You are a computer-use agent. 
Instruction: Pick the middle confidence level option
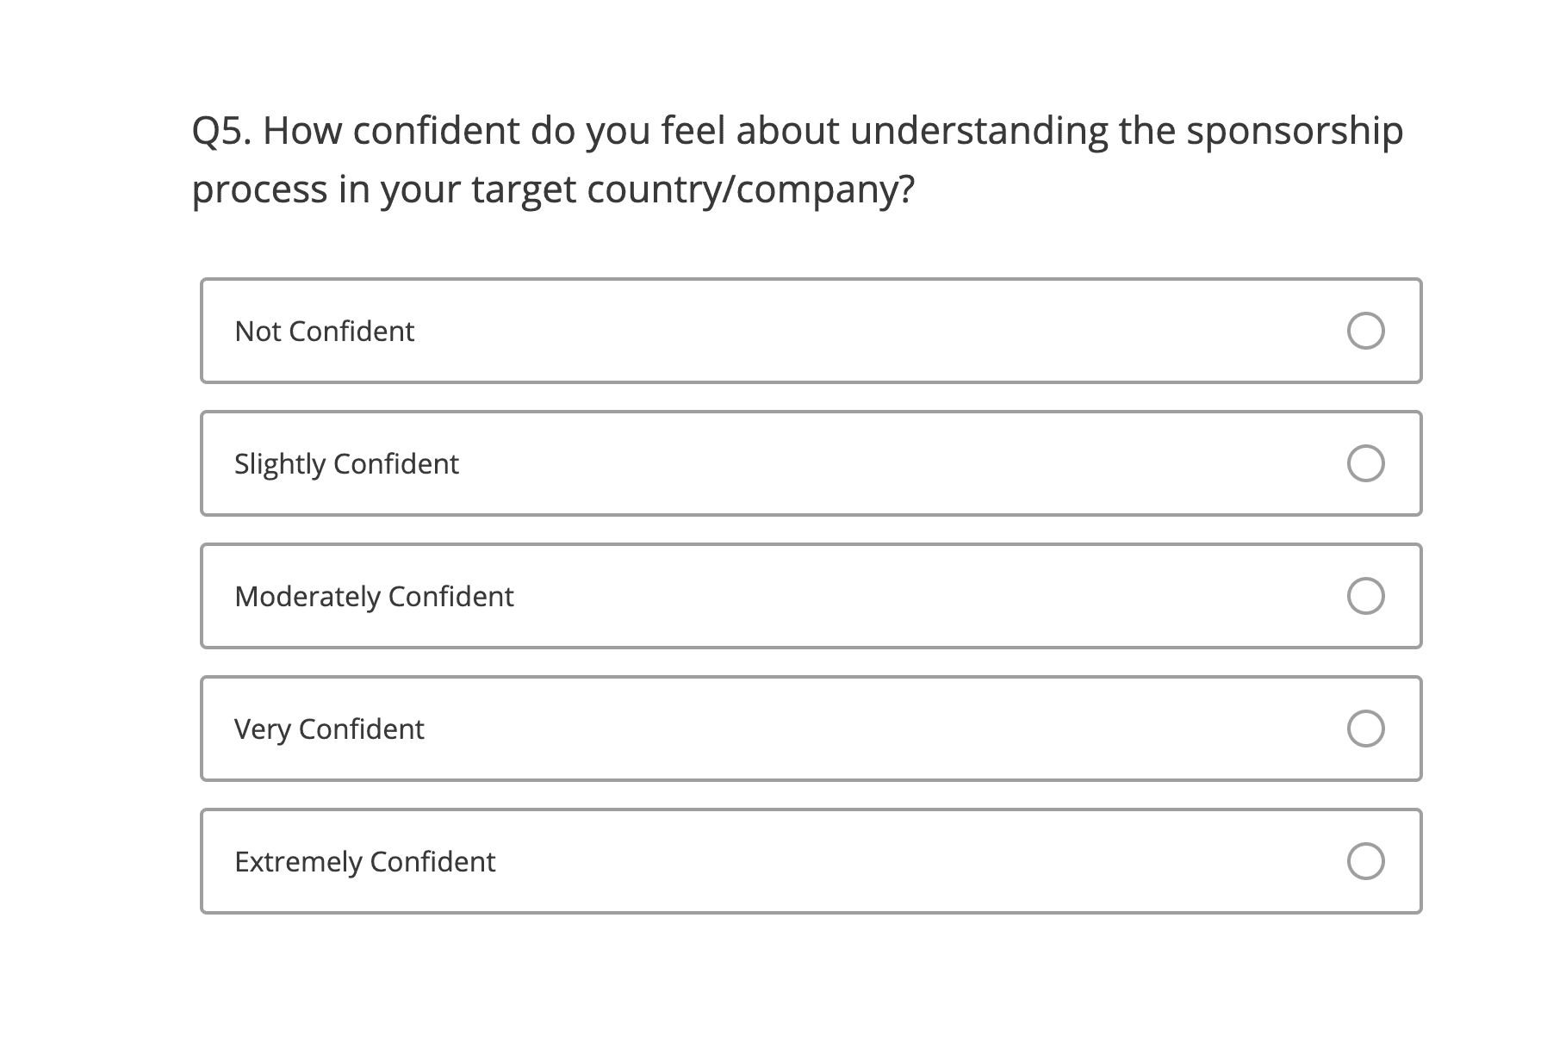pos(811,596)
